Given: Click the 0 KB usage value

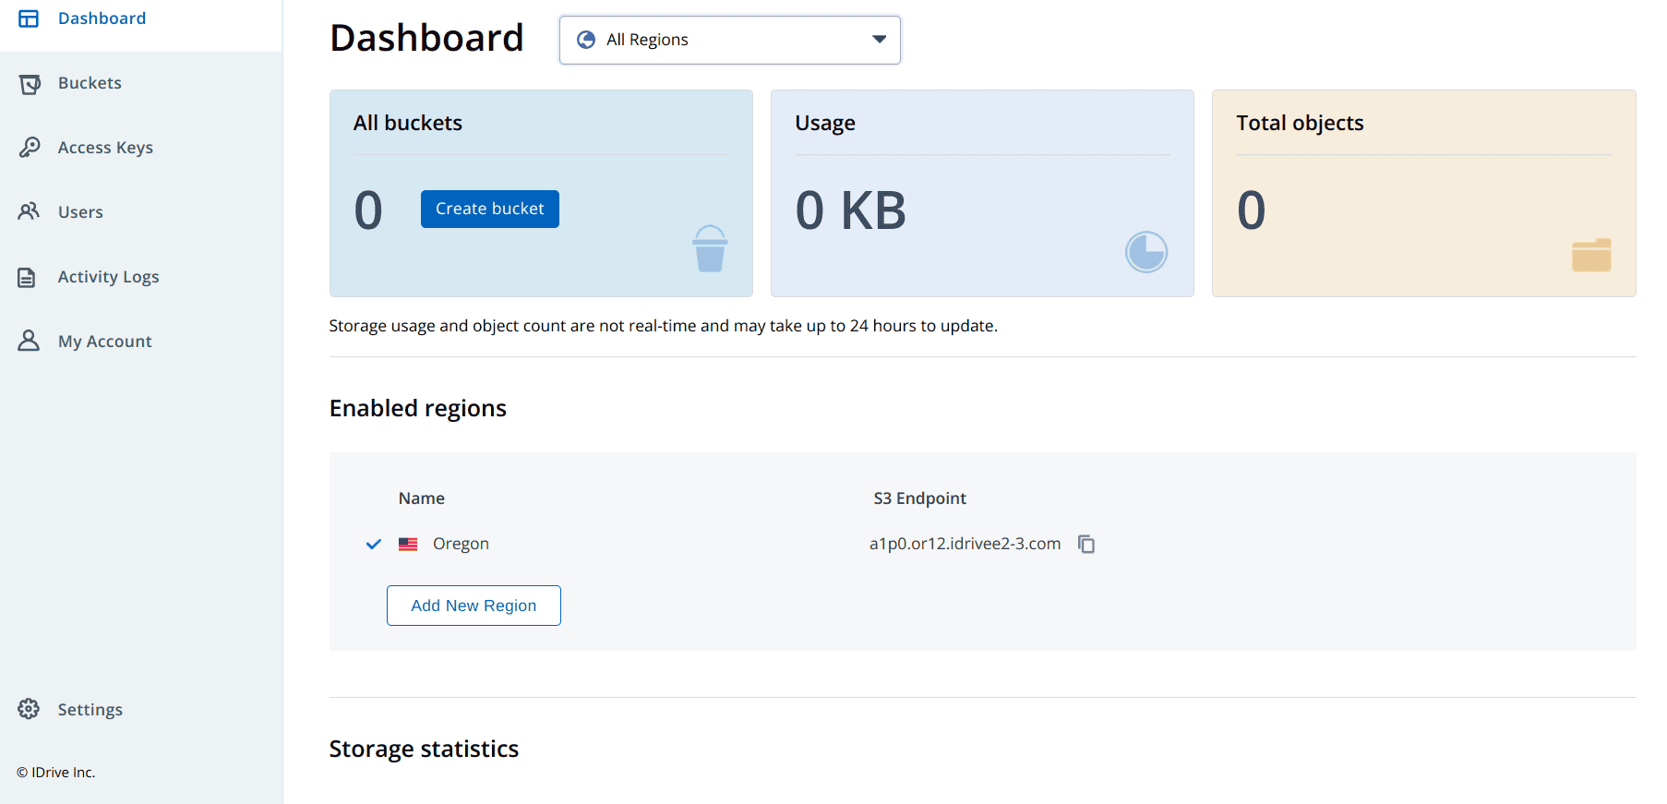Looking at the screenshot, I should pos(851,210).
